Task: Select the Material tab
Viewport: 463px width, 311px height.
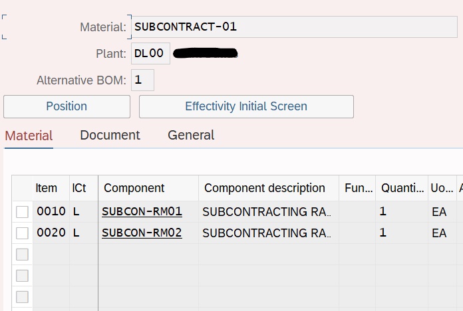Action: tap(29, 136)
